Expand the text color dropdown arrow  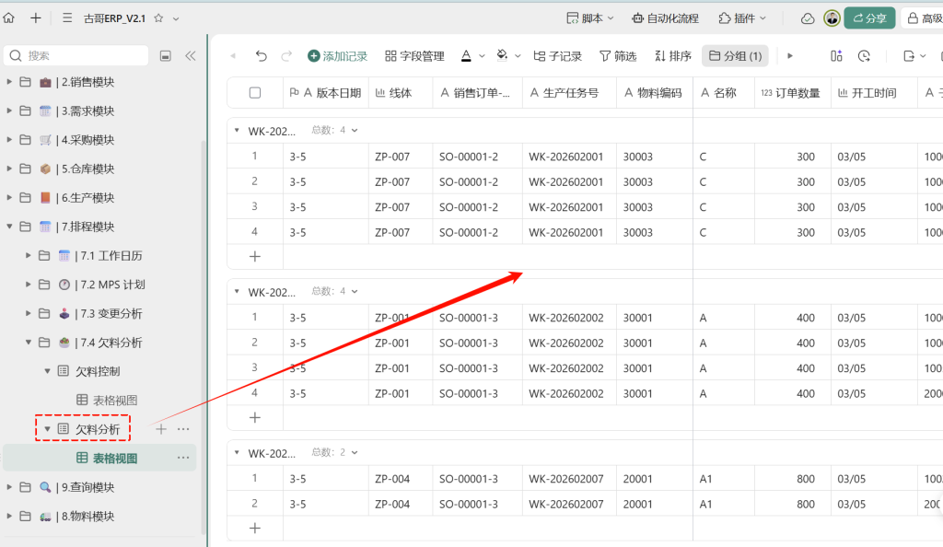482,56
